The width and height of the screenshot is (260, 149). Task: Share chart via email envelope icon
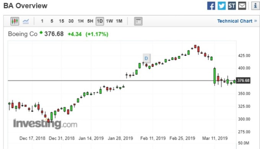[x=242, y=6]
